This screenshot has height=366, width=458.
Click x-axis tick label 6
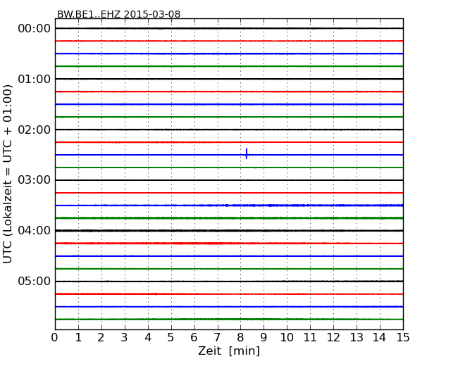194,338
